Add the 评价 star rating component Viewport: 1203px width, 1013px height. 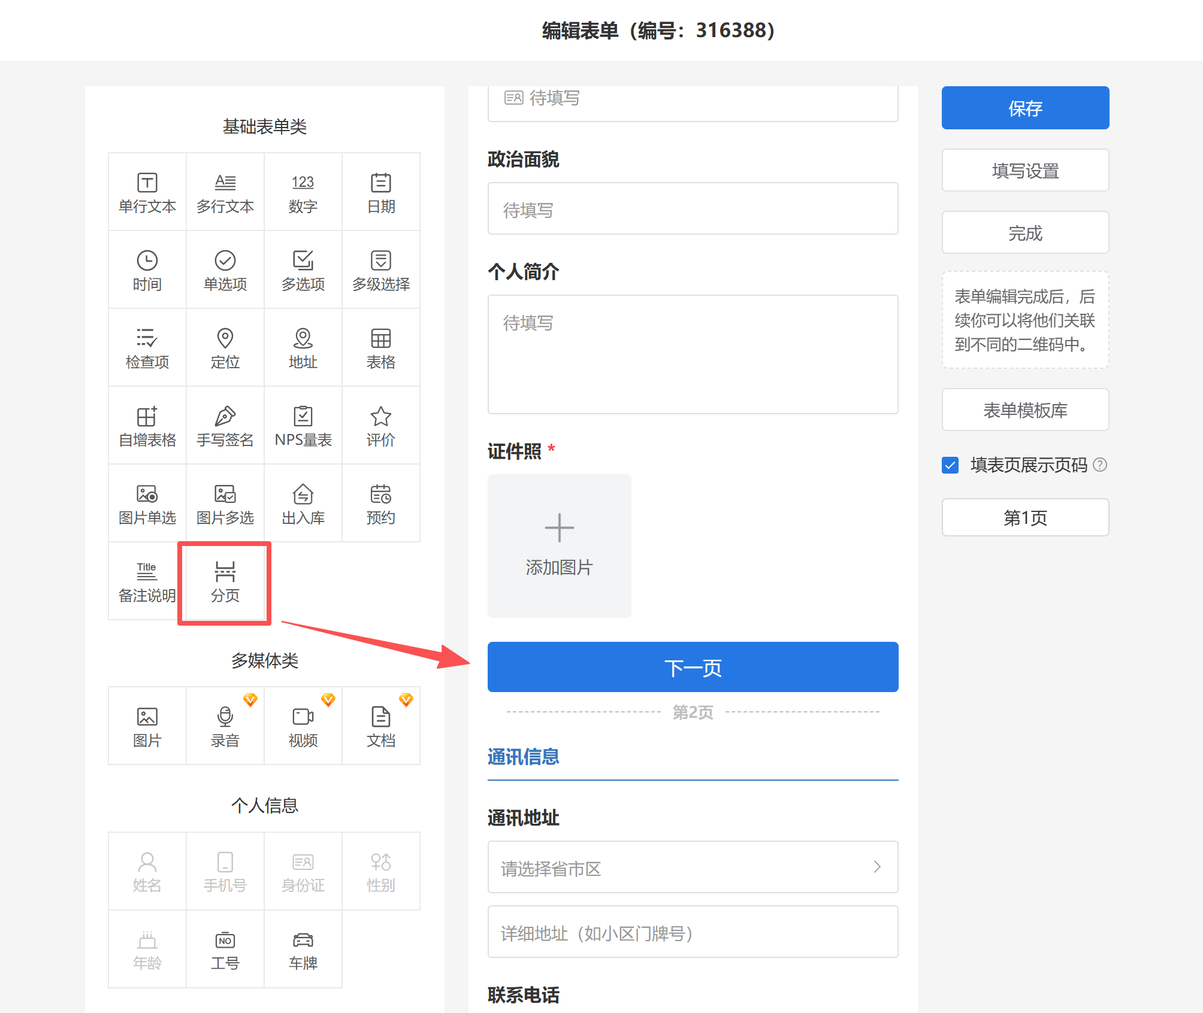pyautogui.click(x=381, y=425)
